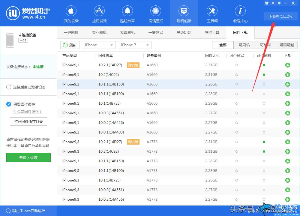This screenshot has height=216, width=300.
Task: Click the green 未连接 status text
Action: click(38, 67)
